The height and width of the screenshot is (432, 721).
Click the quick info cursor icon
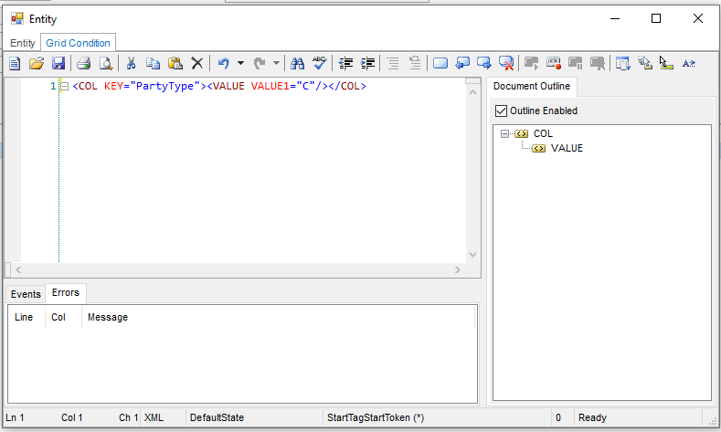[666, 63]
